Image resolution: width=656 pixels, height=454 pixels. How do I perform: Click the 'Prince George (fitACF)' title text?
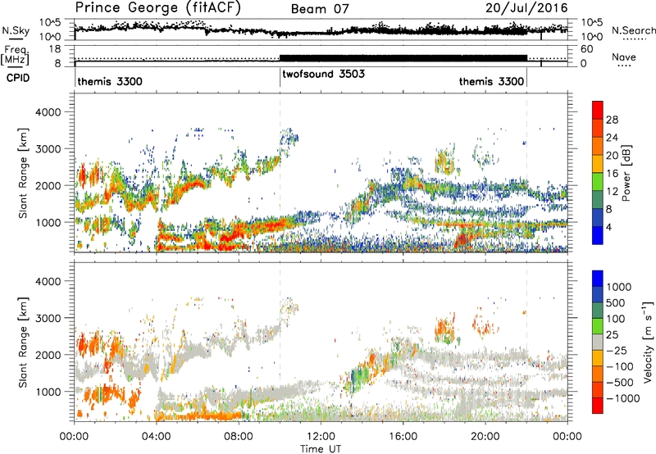point(157,8)
